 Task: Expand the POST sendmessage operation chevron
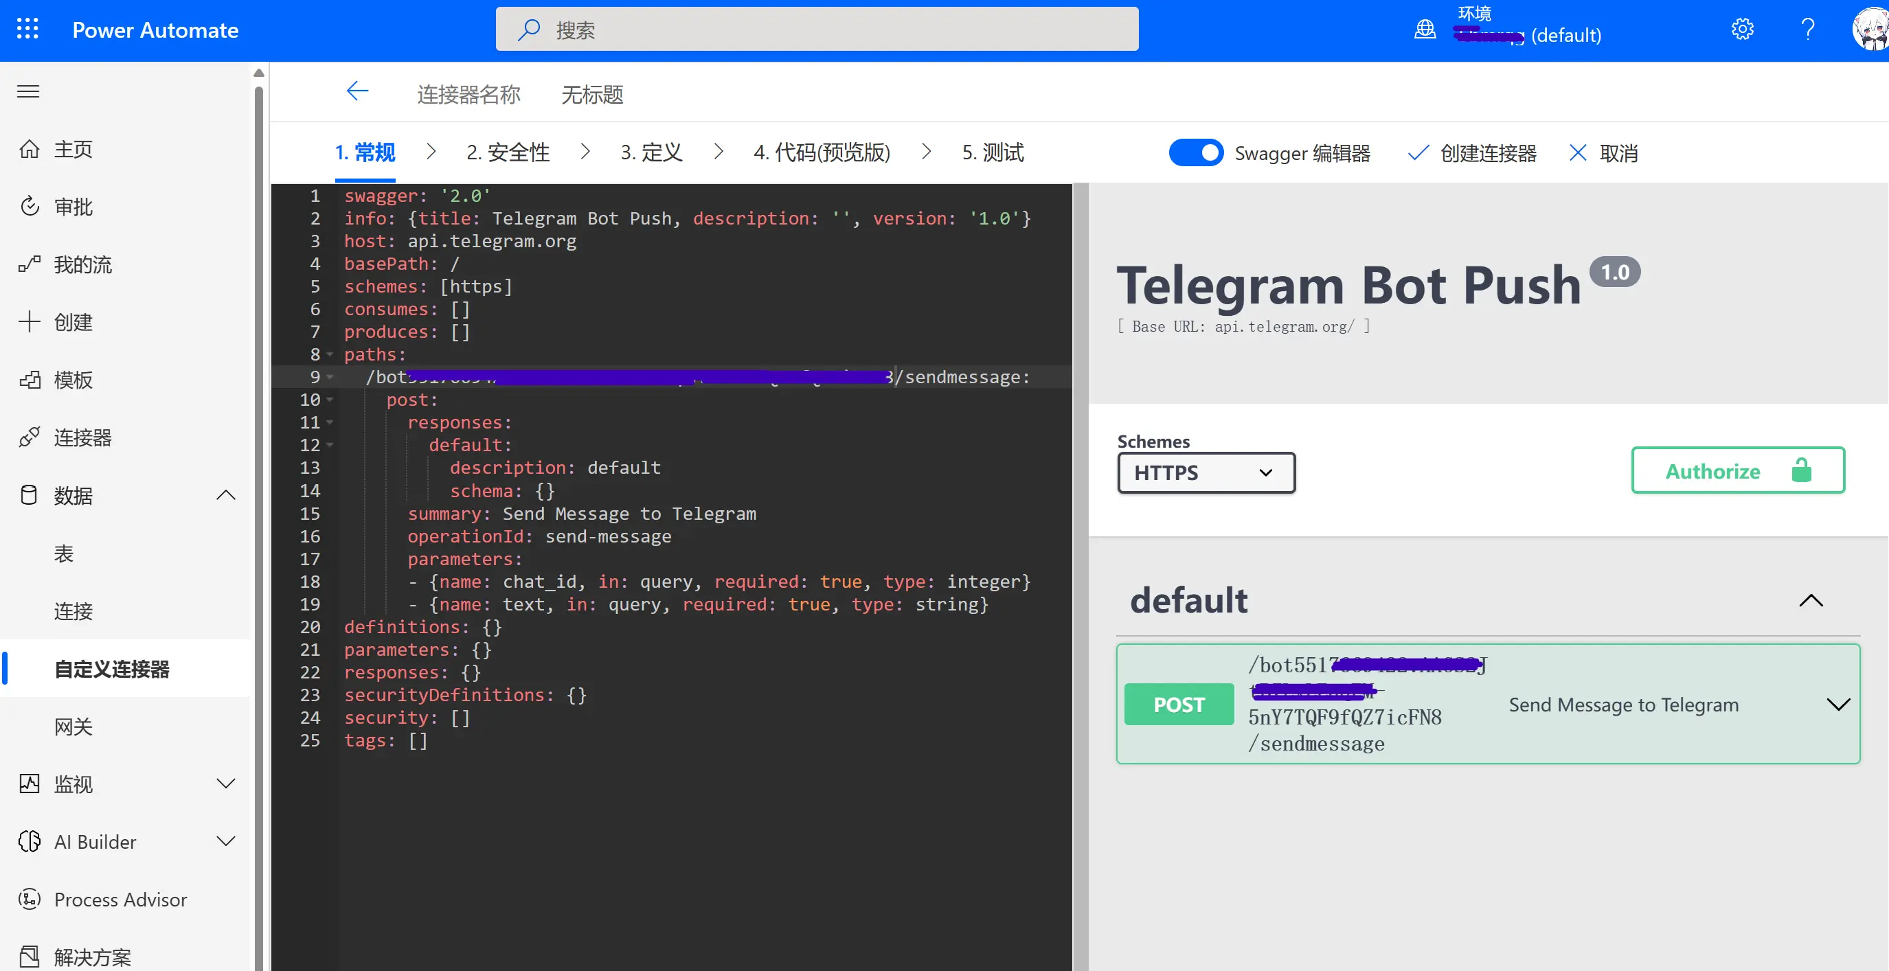(x=1837, y=705)
